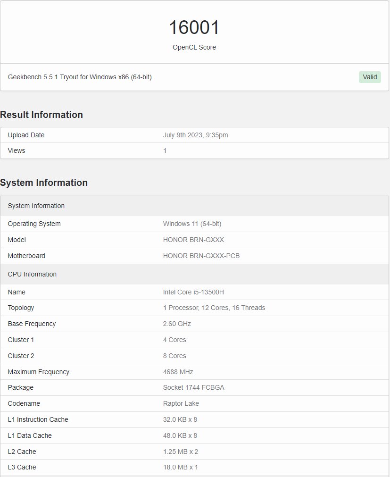Image resolution: width=390 pixels, height=477 pixels.
Task: Select the 16001 OpenCL score number
Action: [x=194, y=27]
